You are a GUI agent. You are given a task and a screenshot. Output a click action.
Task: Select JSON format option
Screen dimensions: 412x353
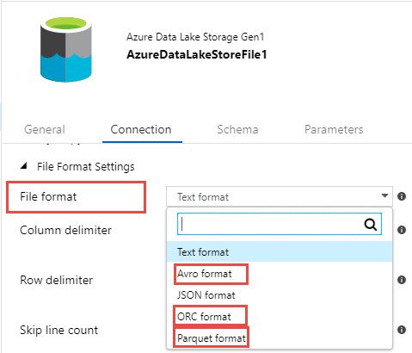[x=206, y=295]
